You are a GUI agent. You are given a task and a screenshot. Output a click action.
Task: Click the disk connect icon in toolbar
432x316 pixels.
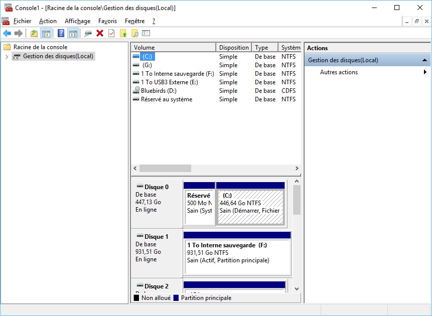[88, 34]
